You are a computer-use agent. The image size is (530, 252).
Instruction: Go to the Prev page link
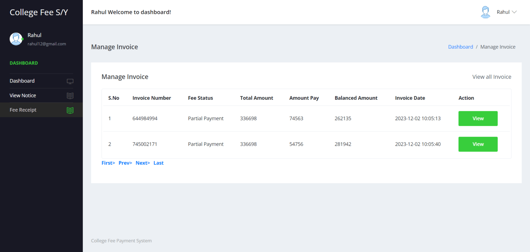pyautogui.click(x=125, y=163)
